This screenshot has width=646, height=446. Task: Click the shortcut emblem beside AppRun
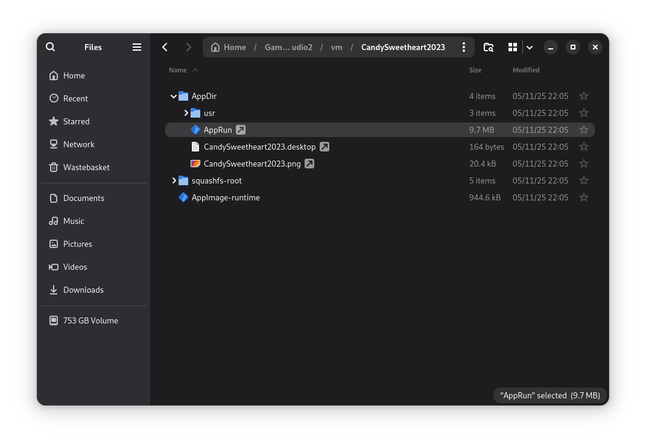(241, 129)
